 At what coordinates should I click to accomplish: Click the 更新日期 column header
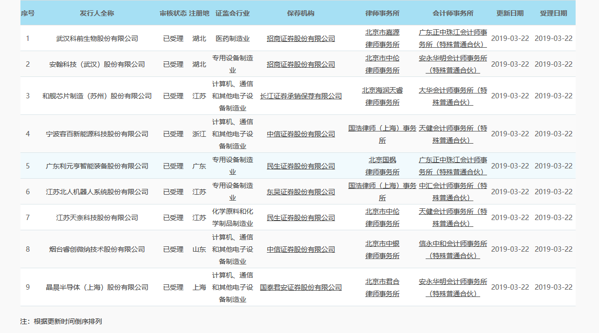click(510, 13)
